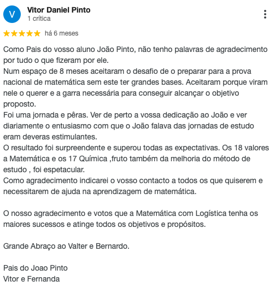
Task: Open the three-dot more options menu
Action: [265, 14]
